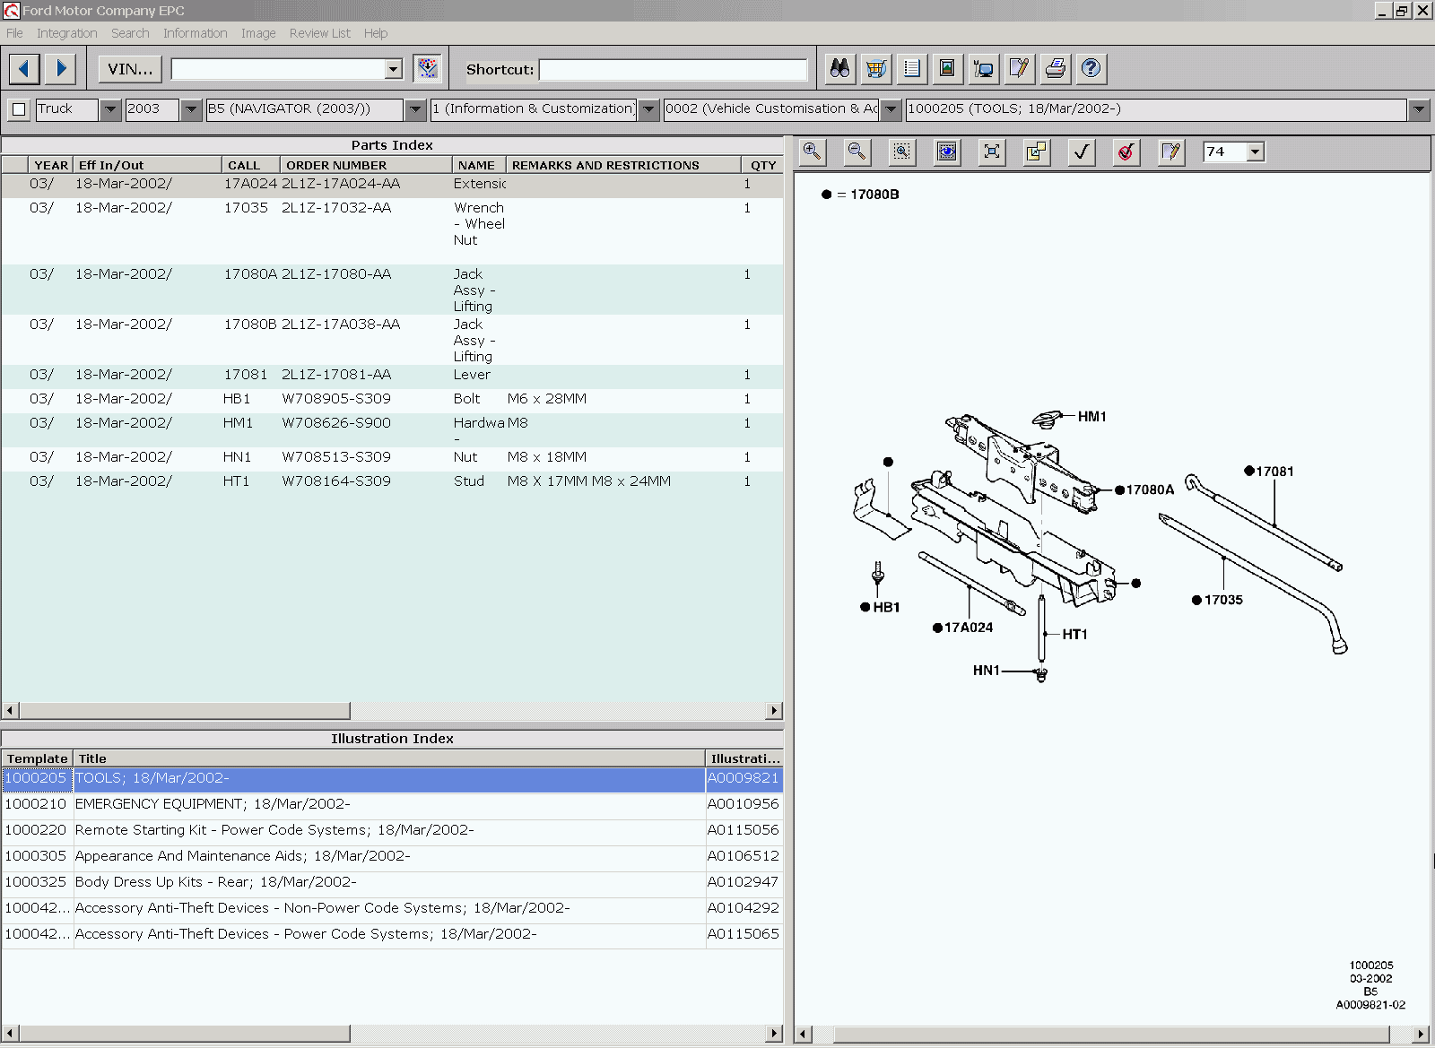This screenshot has width=1435, height=1048.
Task: Click right arrow of Parts Index scrollbar
Action: point(774,710)
